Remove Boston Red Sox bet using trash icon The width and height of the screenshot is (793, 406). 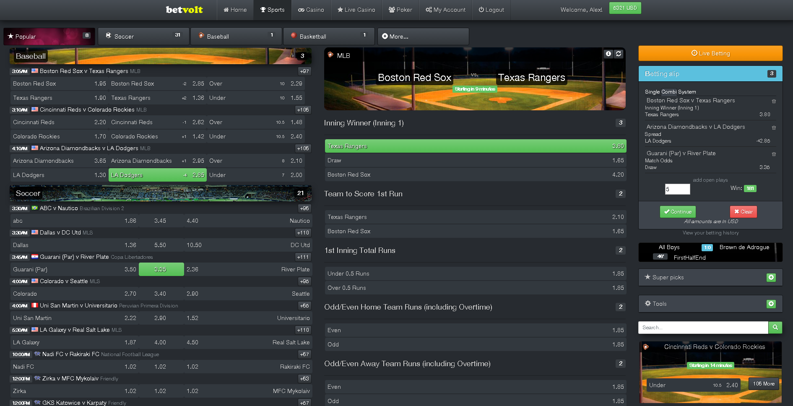pos(774,101)
